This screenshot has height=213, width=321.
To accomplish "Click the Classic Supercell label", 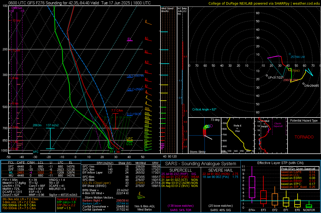I will pyautogui.click(x=278, y=125).
